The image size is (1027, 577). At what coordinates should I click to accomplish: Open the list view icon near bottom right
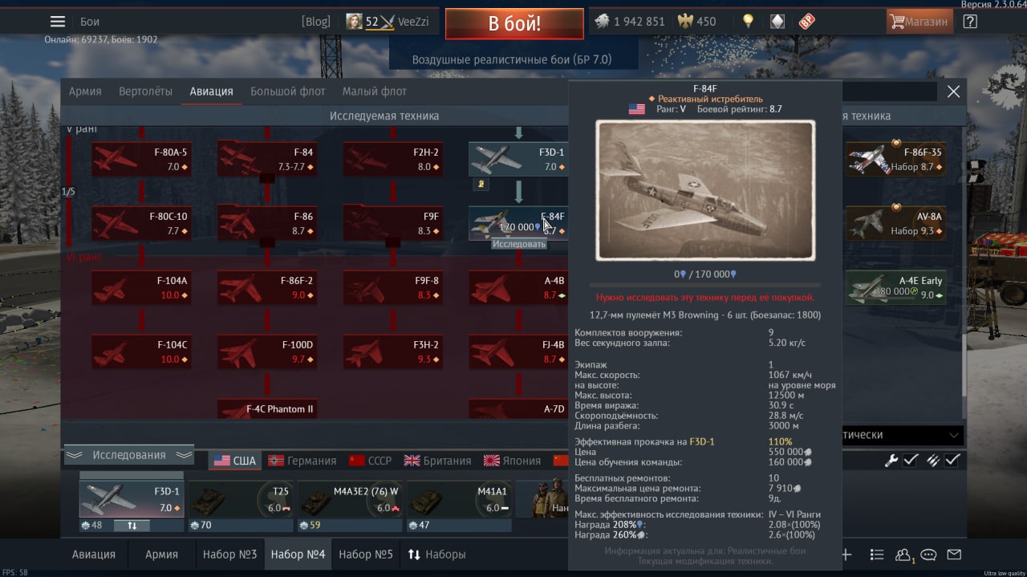(x=877, y=555)
